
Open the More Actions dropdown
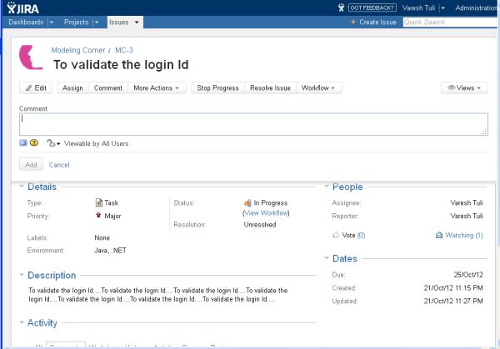point(158,87)
